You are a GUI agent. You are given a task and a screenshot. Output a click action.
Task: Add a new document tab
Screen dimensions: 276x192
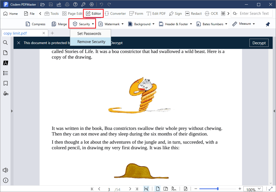click(x=52, y=33)
